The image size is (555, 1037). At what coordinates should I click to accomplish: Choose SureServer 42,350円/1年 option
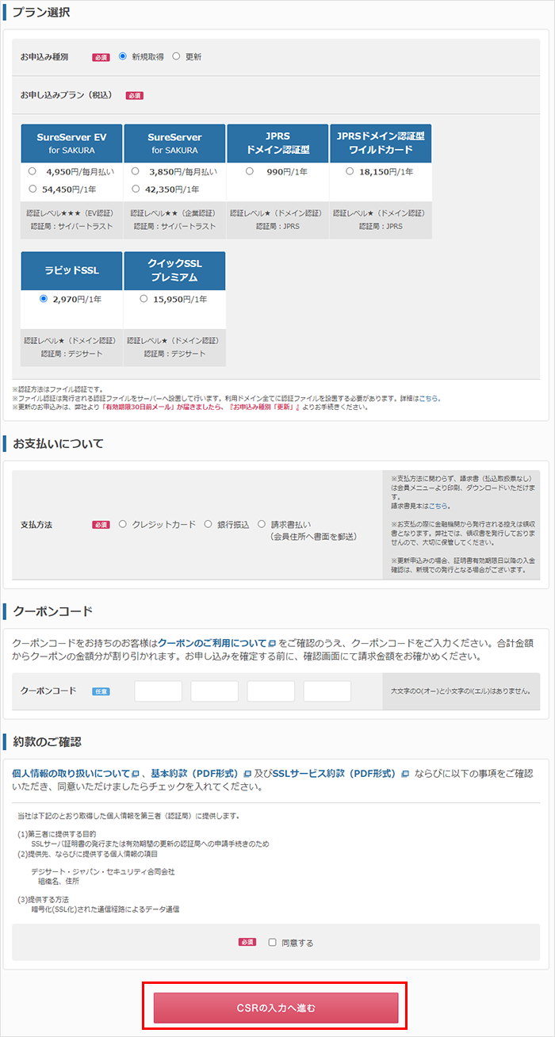(x=136, y=189)
